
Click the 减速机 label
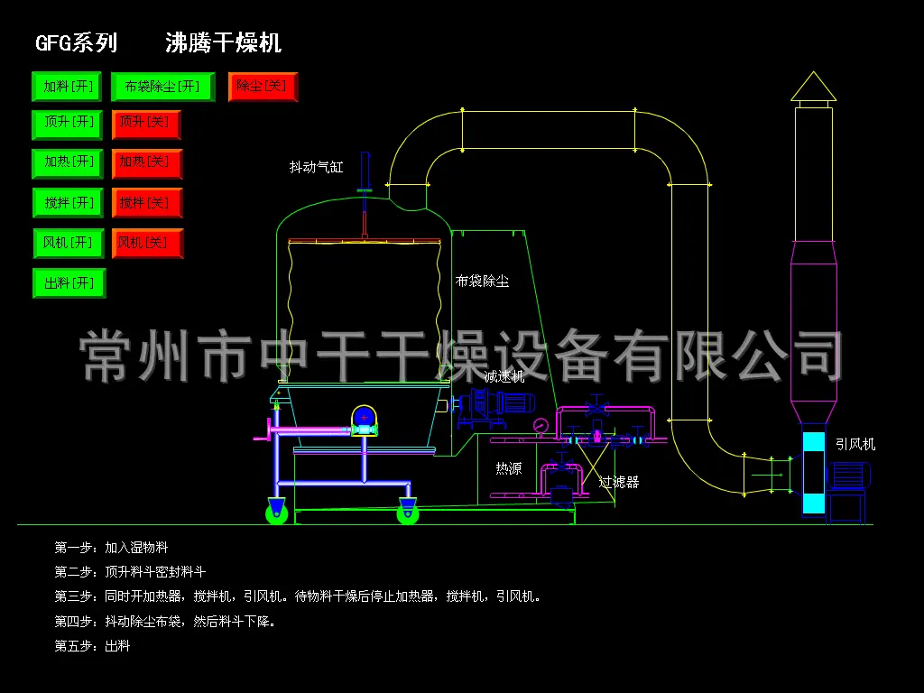tap(504, 376)
